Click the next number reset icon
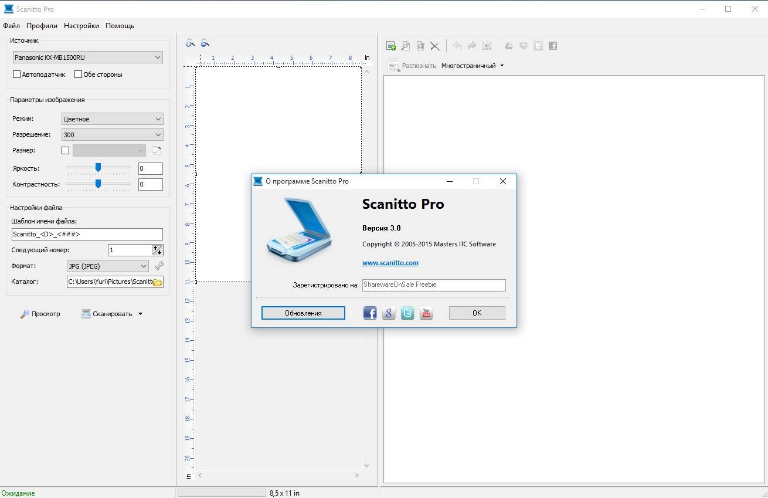This screenshot has width=768, height=498. click(x=158, y=250)
